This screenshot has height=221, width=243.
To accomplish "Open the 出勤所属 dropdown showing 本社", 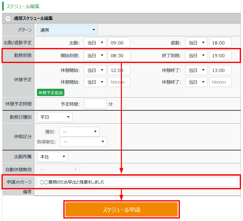I will click(x=52, y=157).
